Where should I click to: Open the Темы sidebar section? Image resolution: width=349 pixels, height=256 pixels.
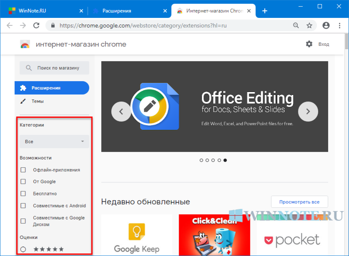[x=37, y=101]
